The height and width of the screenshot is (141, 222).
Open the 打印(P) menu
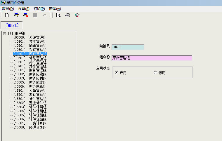(39, 9)
